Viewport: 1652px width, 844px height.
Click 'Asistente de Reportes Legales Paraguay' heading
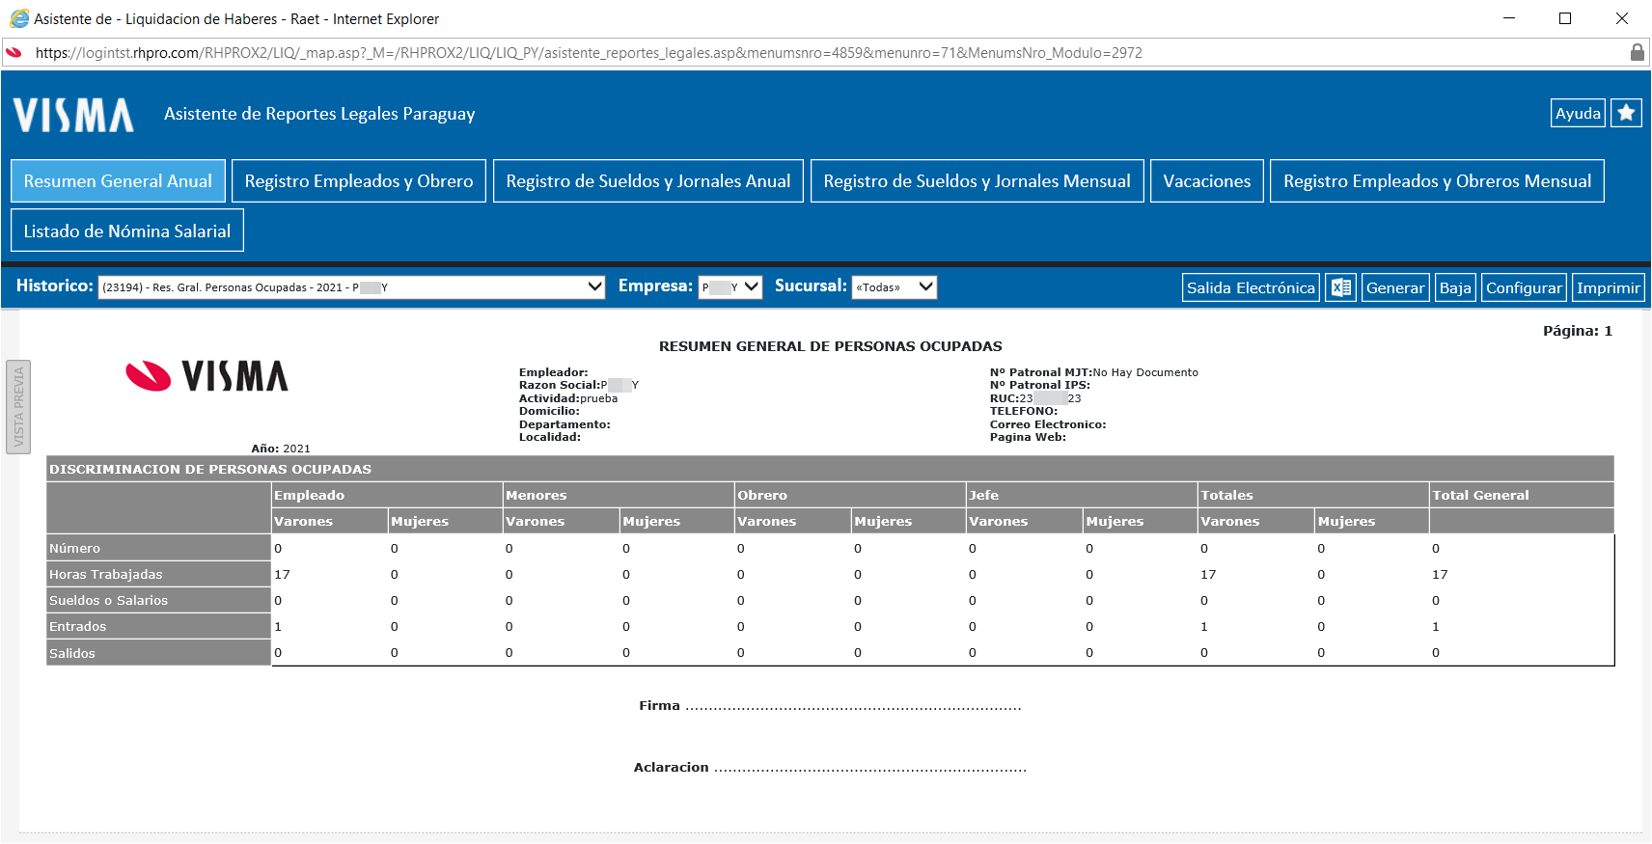point(319,114)
